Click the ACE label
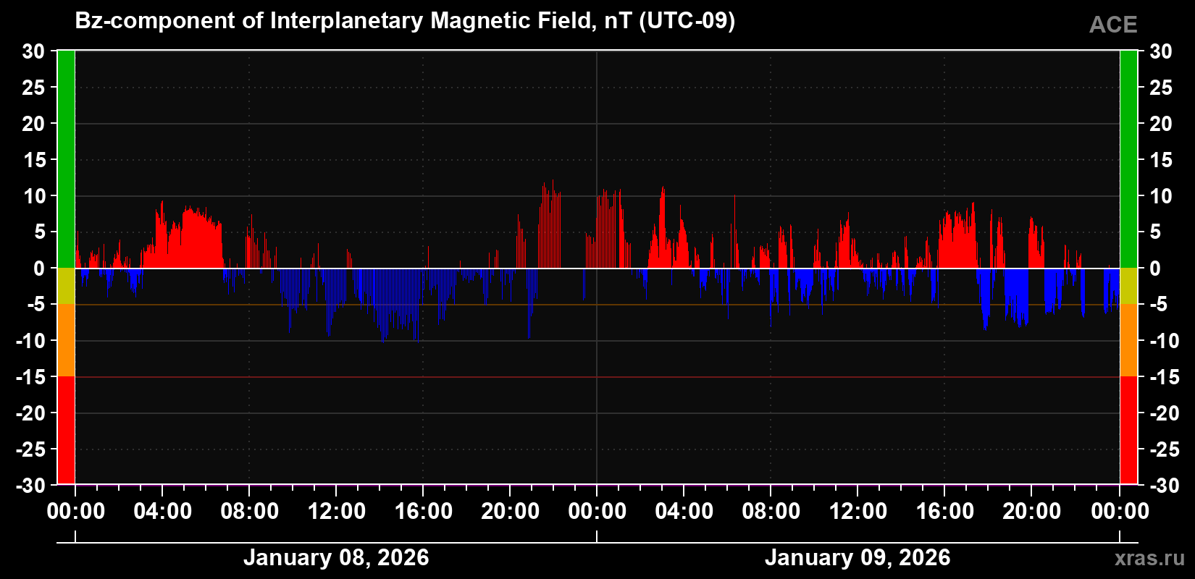This screenshot has height=579, width=1195. point(1113,25)
